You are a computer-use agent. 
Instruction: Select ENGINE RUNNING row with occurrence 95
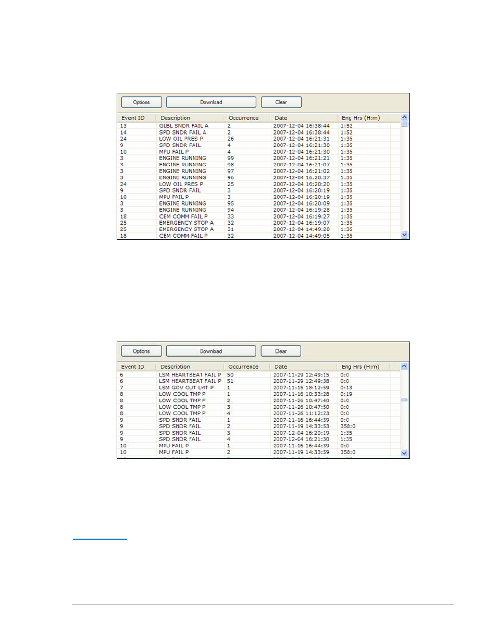pyautogui.click(x=259, y=203)
